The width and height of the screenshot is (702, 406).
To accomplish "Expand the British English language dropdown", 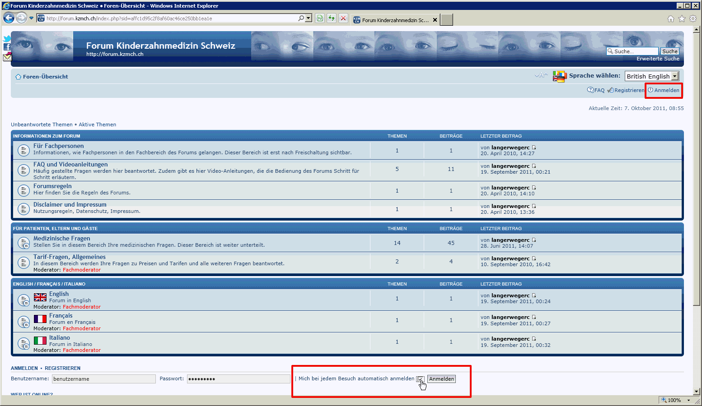I will [675, 76].
